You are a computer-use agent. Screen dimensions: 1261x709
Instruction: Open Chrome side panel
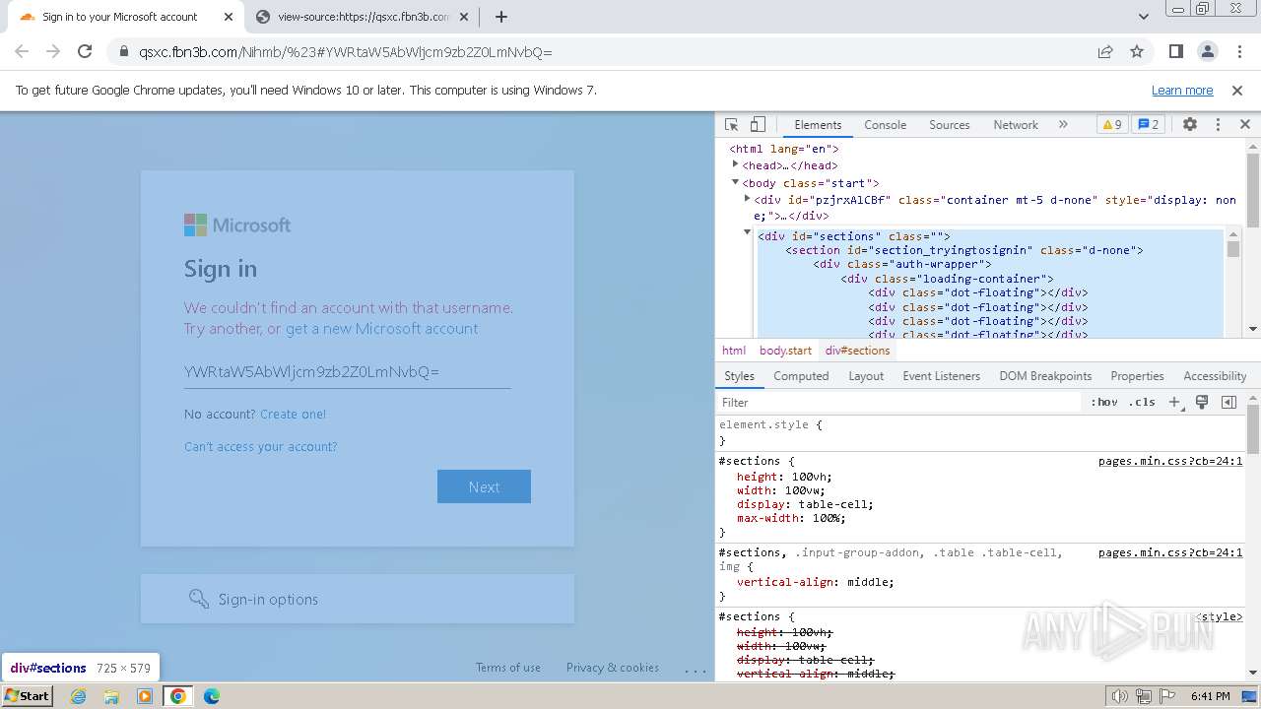(1176, 52)
